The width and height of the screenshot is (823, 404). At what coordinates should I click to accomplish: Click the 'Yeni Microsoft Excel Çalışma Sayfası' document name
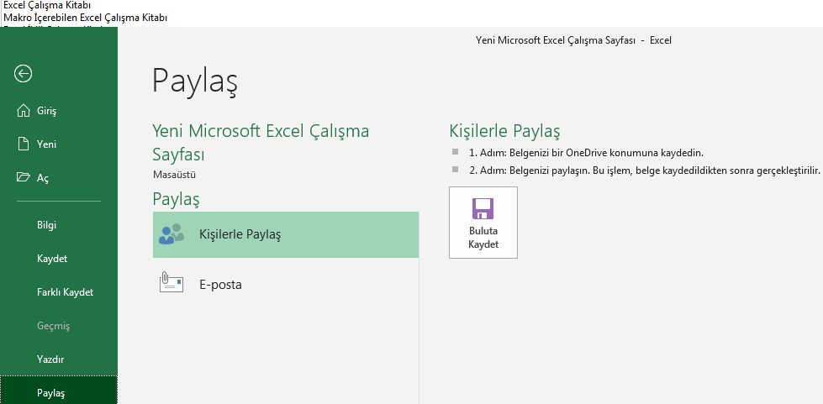click(x=261, y=142)
